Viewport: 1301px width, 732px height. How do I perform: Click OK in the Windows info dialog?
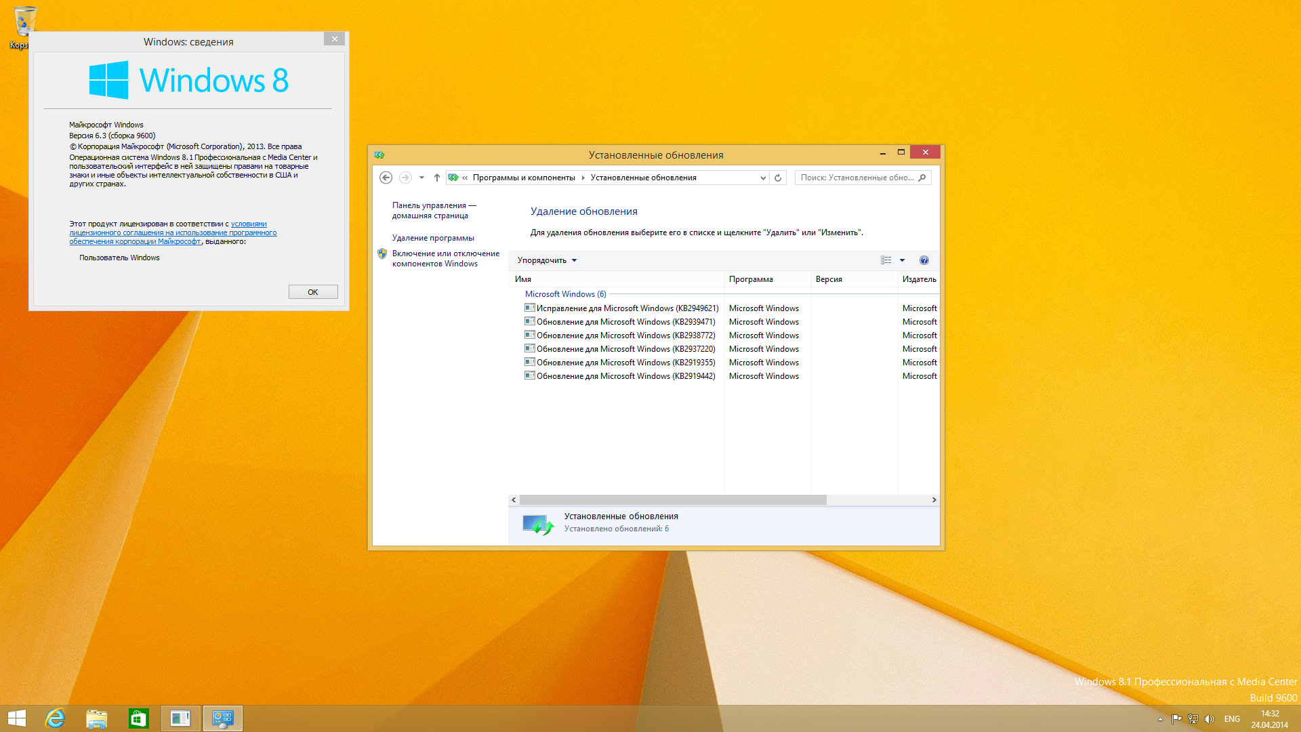[x=313, y=292]
